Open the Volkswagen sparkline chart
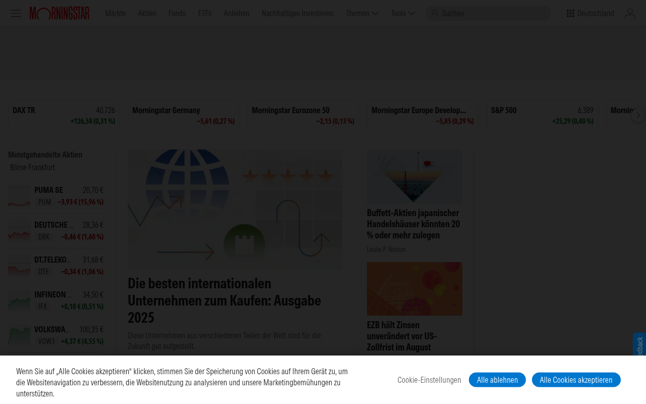Viewport: 646px width, 404px height. [19, 335]
